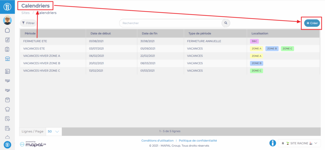Image resolution: width=325 pixels, height=150 pixels.
Task: Select the store icon in the sidebar
Action: [x=7, y=59]
